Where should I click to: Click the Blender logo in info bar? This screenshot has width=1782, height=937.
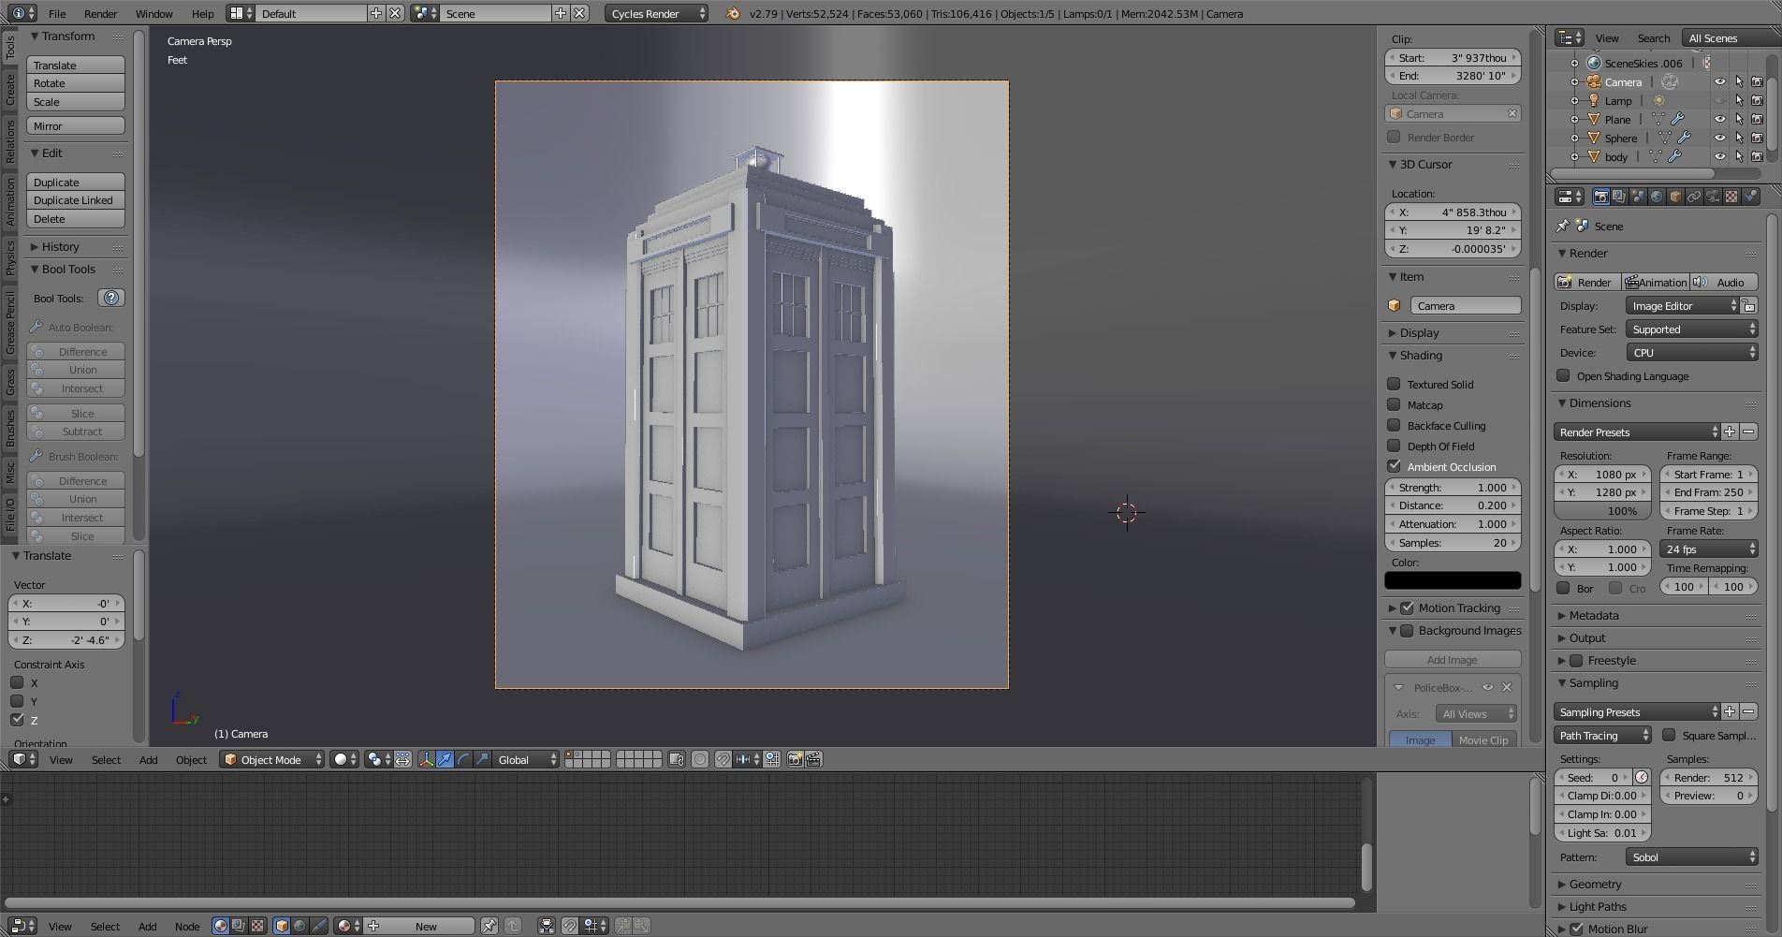coord(733,13)
